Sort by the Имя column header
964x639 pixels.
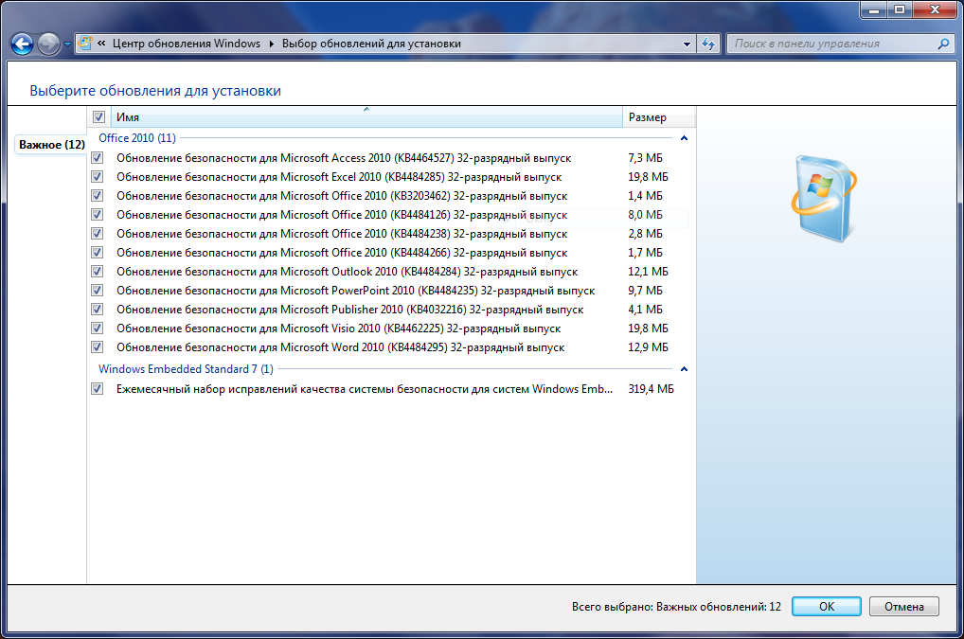pyautogui.click(x=366, y=116)
